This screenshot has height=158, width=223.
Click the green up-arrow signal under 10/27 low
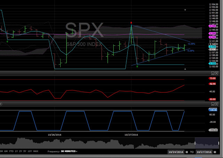coord(137,66)
